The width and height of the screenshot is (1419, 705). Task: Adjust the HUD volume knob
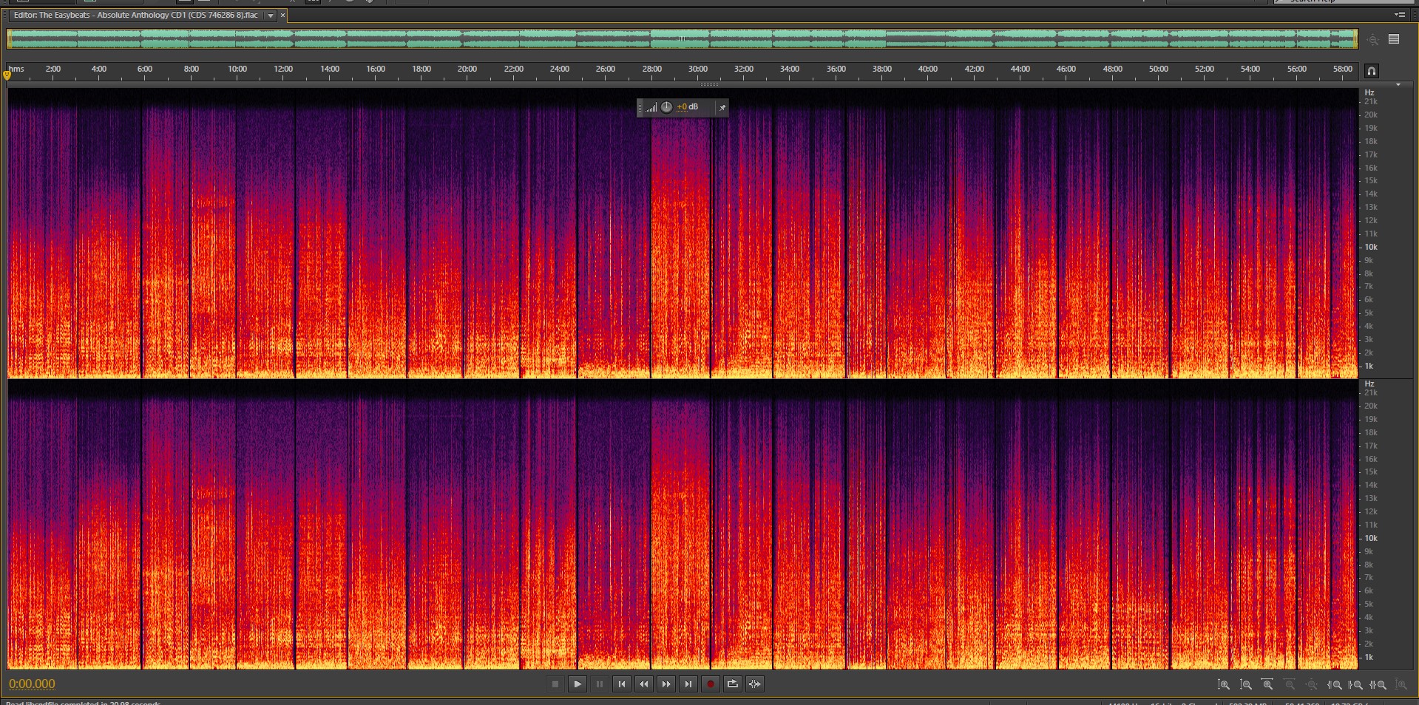click(x=666, y=107)
